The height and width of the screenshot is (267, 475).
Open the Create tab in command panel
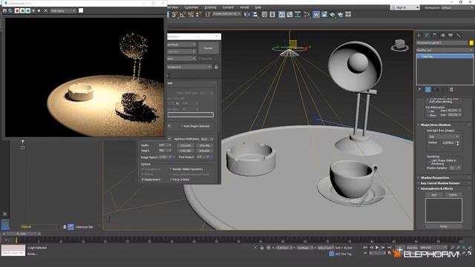pos(419,36)
